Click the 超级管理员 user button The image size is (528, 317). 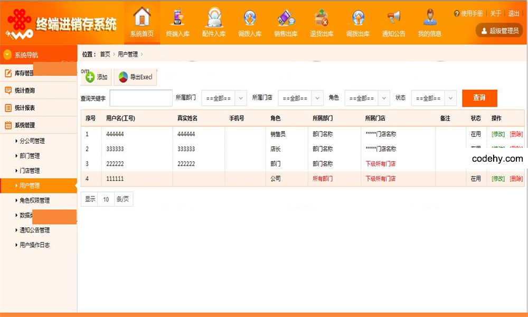499,31
